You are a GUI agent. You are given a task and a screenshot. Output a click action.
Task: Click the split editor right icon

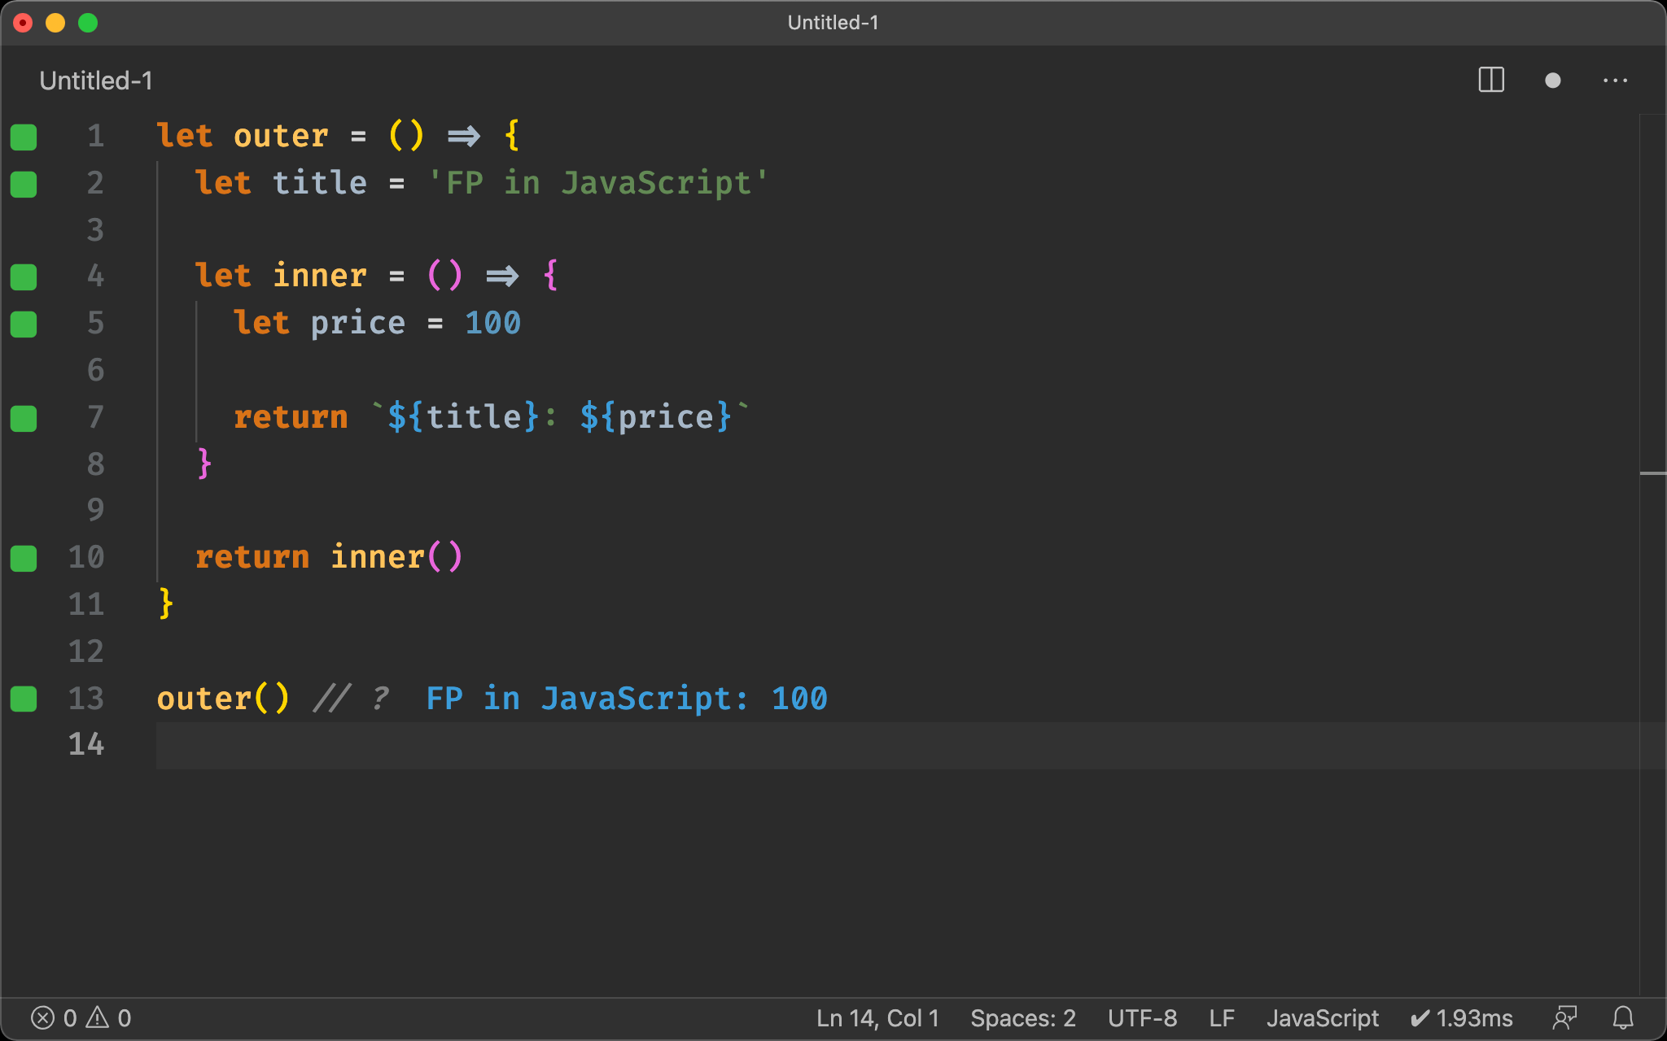click(1490, 80)
